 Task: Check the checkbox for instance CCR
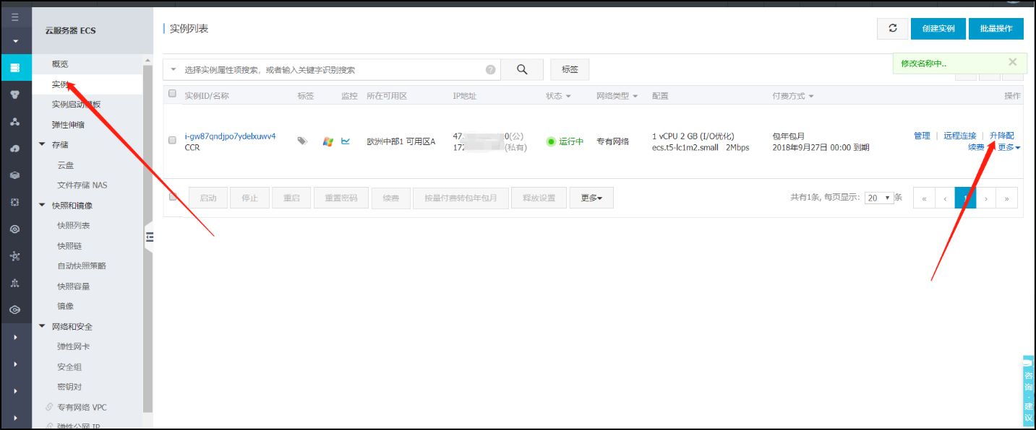(172, 141)
